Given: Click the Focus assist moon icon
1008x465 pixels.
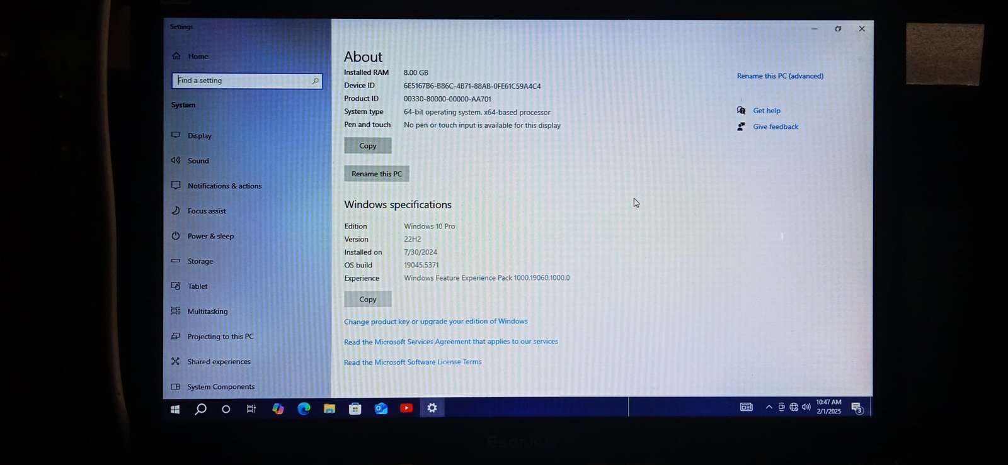Looking at the screenshot, I should pos(176,211).
